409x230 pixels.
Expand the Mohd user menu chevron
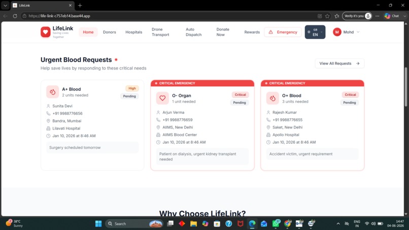[358, 32]
